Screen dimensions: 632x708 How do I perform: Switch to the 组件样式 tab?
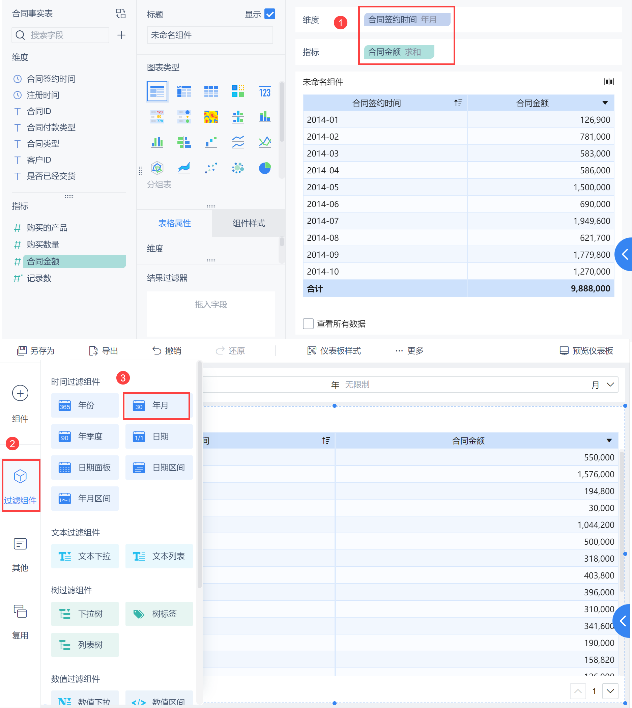249,223
